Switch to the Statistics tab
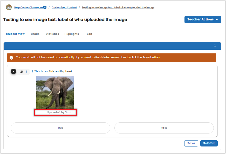The width and height of the screenshot is (226, 154). (x=52, y=34)
